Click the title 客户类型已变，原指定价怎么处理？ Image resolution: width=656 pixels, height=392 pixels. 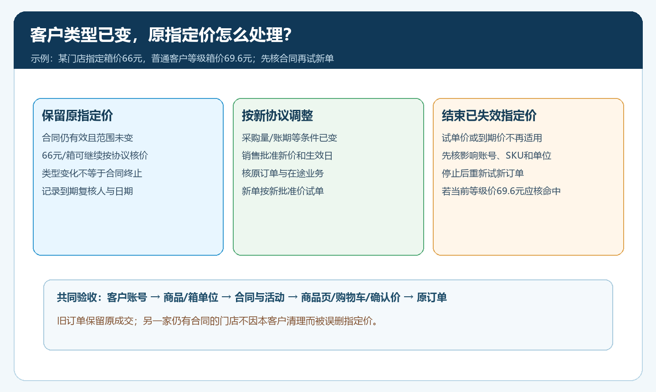click(161, 35)
